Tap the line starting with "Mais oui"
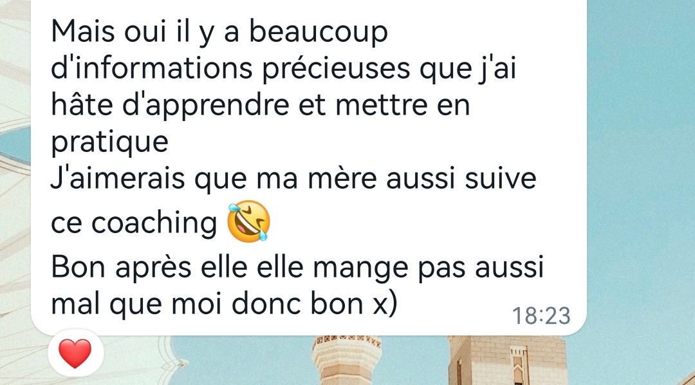 click(219, 33)
